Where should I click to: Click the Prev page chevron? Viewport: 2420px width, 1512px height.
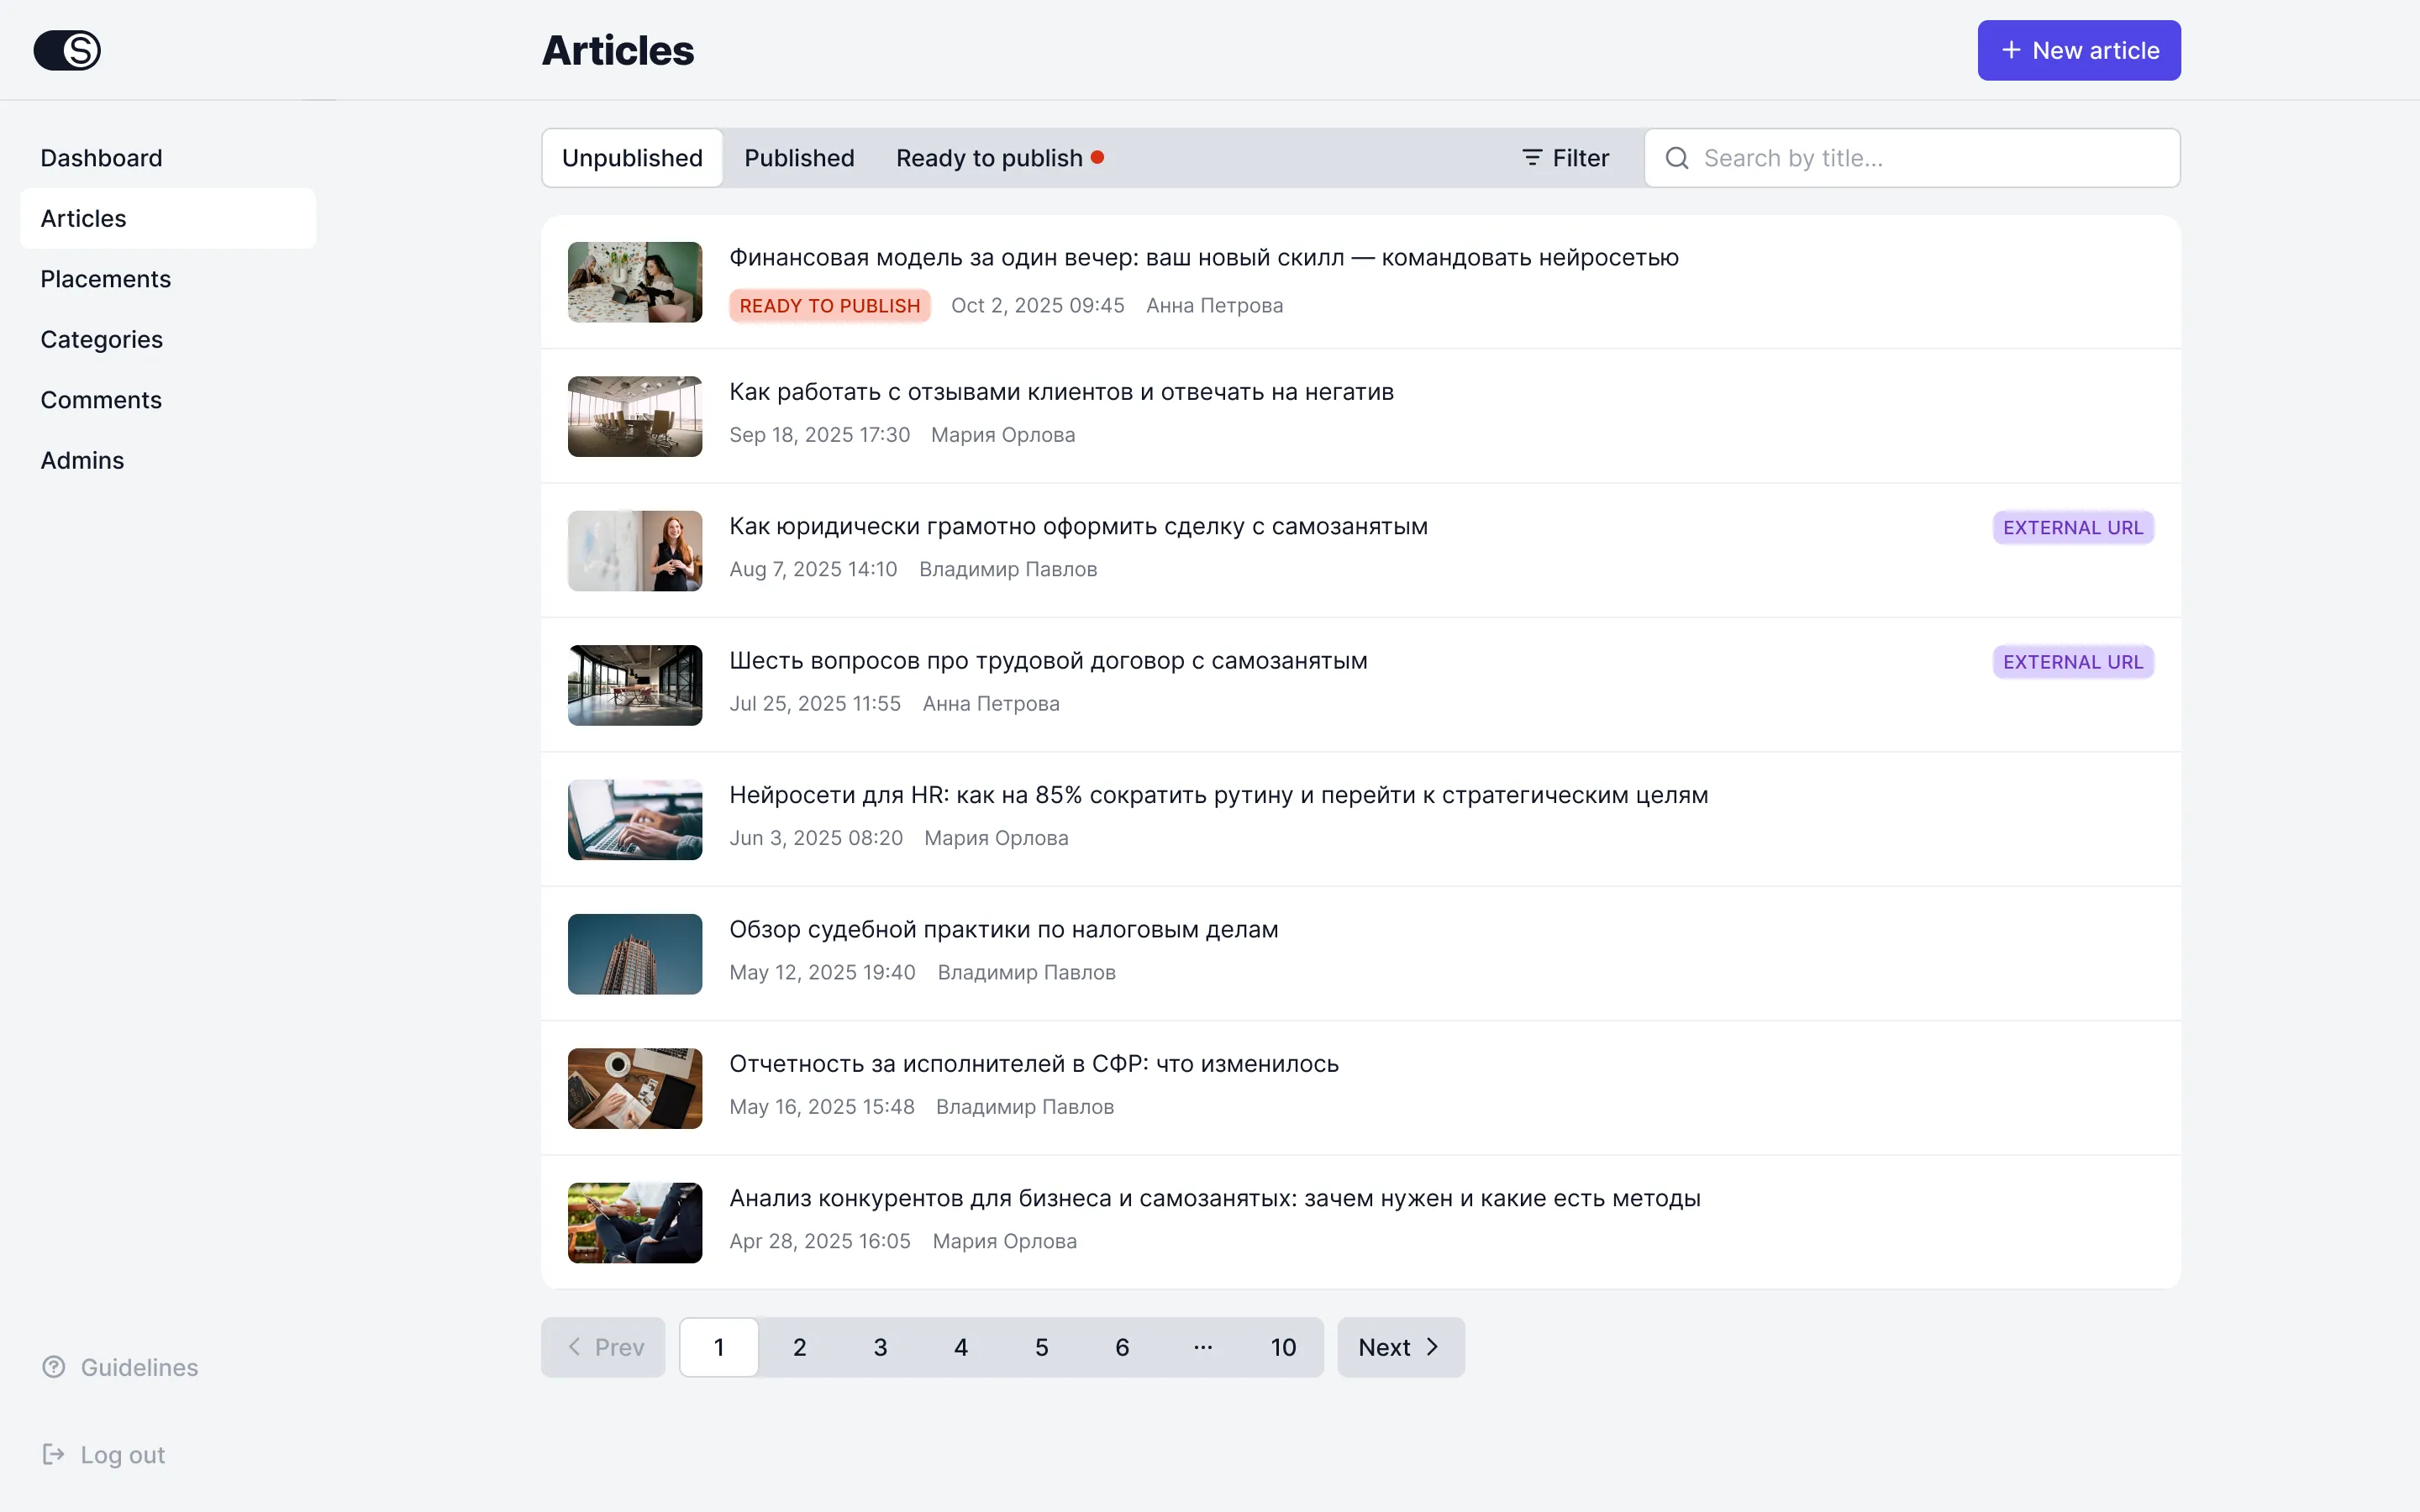point(574,1347)
